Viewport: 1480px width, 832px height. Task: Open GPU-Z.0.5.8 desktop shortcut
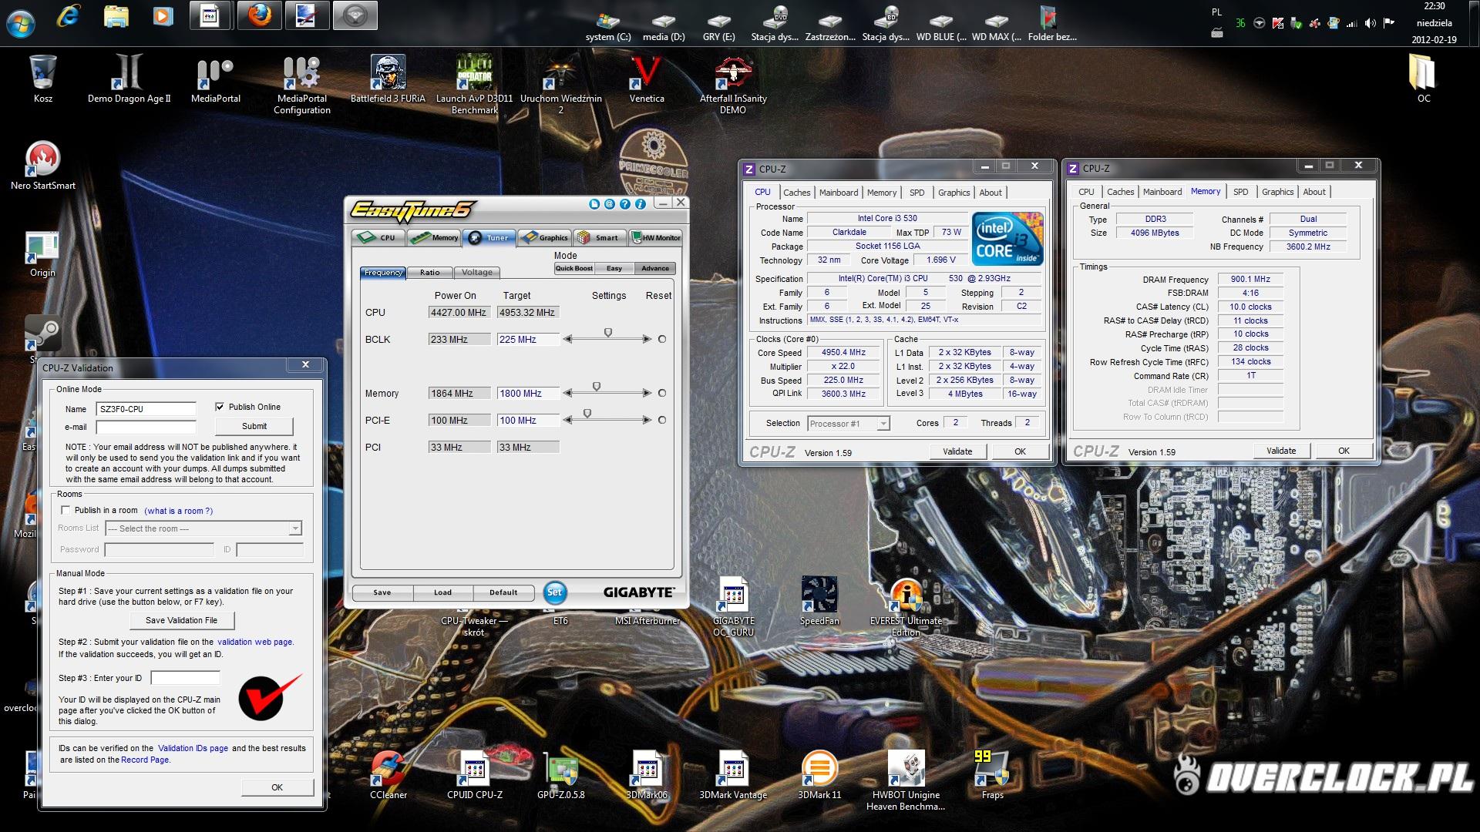[x=560, y=775]
